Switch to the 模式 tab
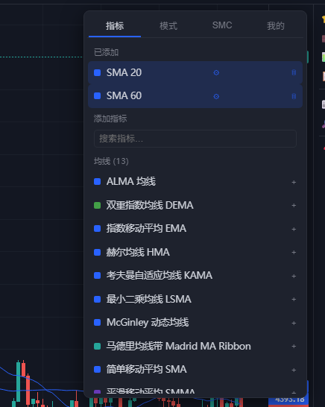Image resolution: width=325 pixels, height=407 pixels. click(x=168, y=26)
